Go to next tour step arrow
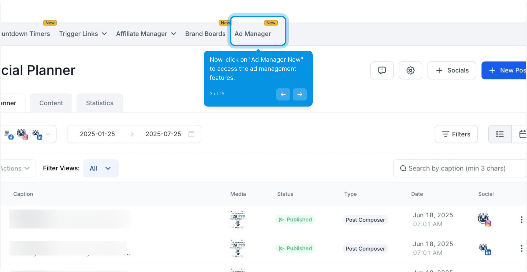This screenshot has height=272, width=527. coord(300,94)
